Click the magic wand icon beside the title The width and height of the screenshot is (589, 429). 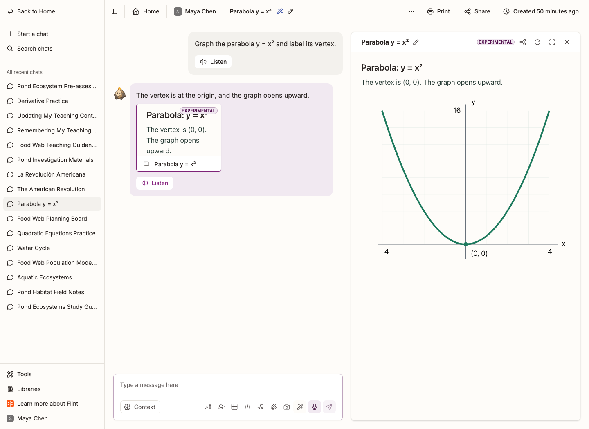pos(280,11)
